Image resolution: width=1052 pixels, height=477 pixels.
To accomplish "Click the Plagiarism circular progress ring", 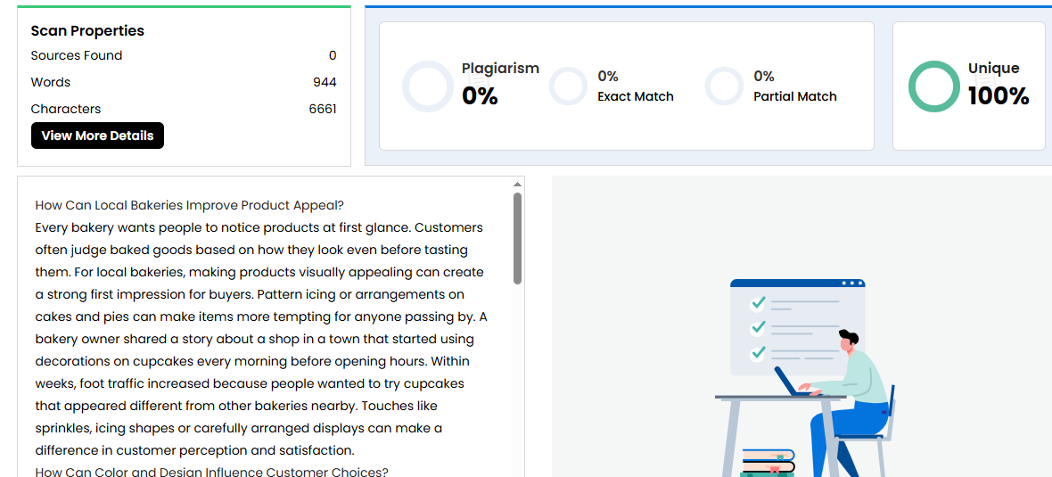I will [x=428, y=86].
